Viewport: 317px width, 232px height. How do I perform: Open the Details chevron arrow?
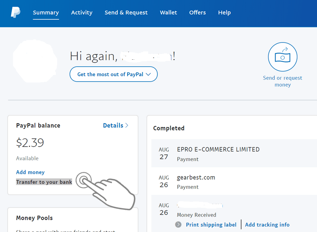tap(127, 125)
